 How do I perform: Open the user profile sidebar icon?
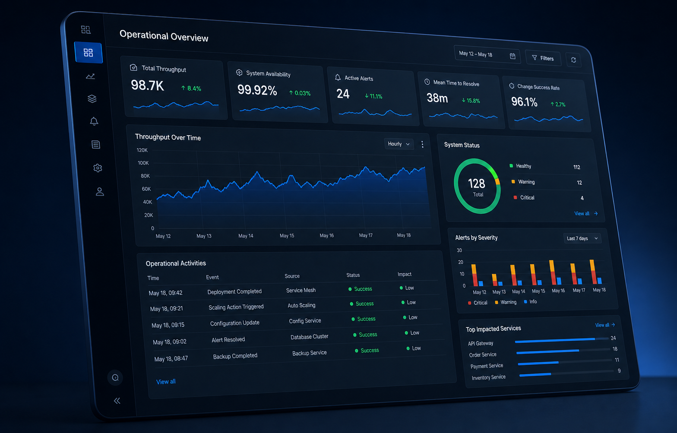100,191
